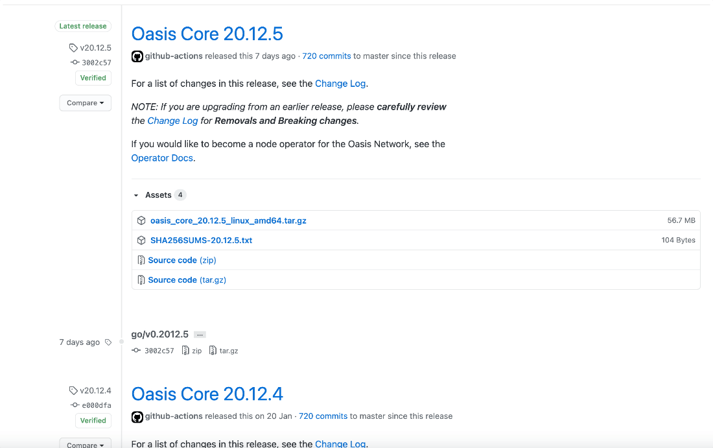Click package icon next to SHA256SUMS-20.12.5.txt

(141, 240)
